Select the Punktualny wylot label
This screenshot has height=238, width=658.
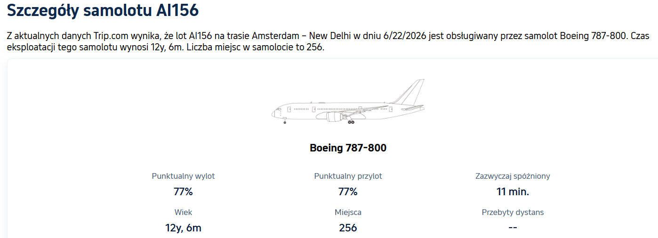coord(183,176)
